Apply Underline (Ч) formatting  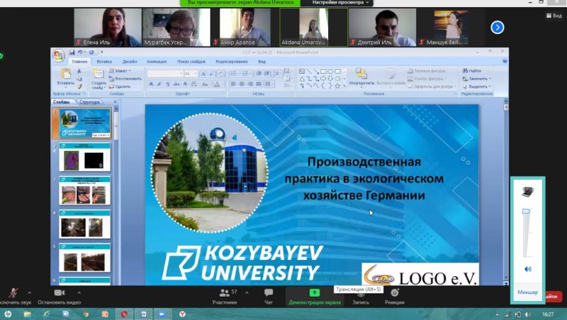pyautogui.click(x=168, y=84)
